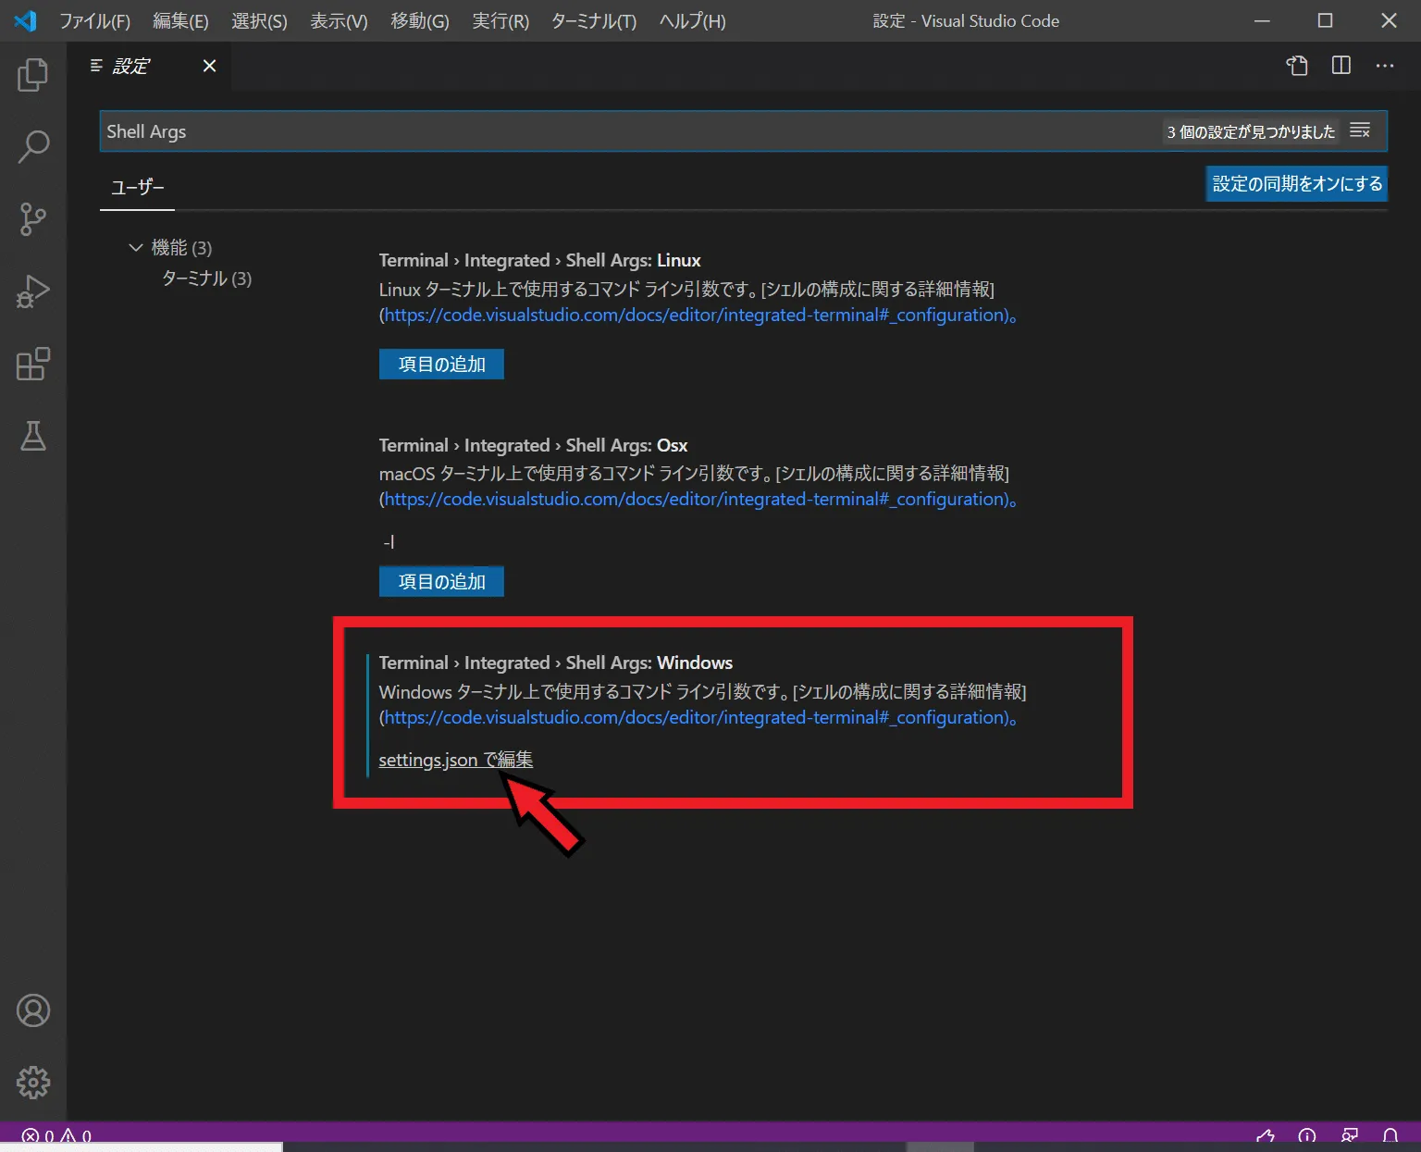
Task: Click the settings.json で編集 link
Action: pyautogui.click(x=456, y=760)
